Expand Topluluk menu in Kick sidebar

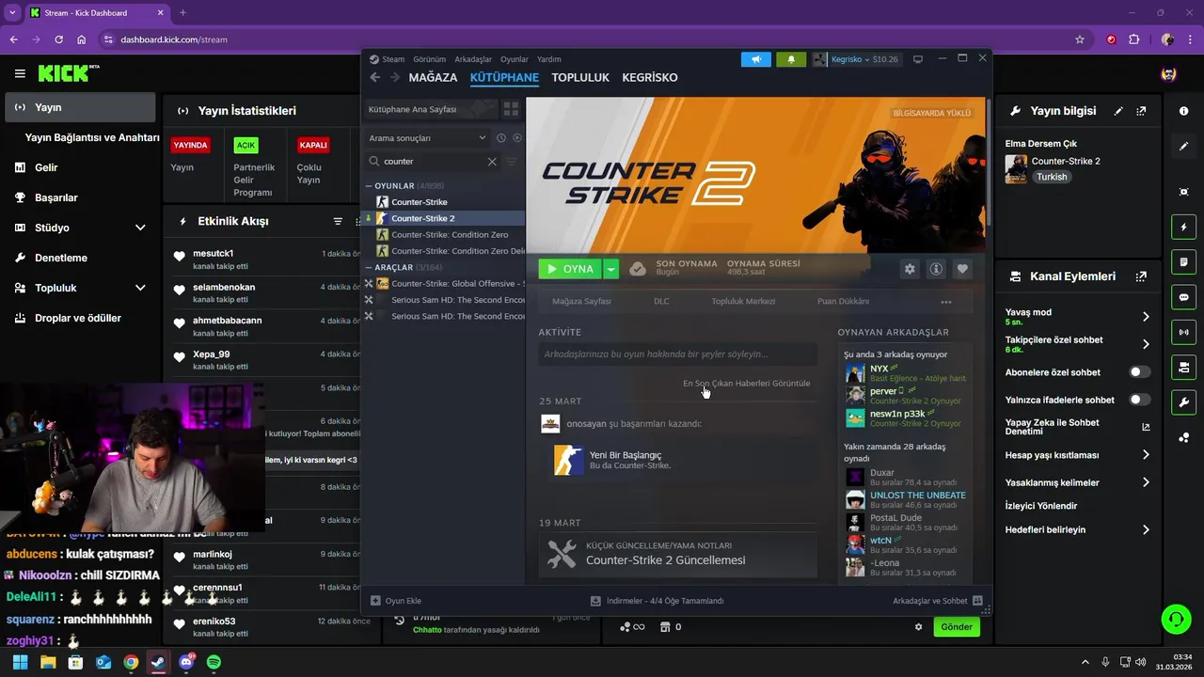coord(140,288)
